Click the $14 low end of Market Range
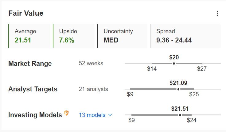The height and width of the screenshot is (132, 226). pyautogui.click(x=152, y=69)
